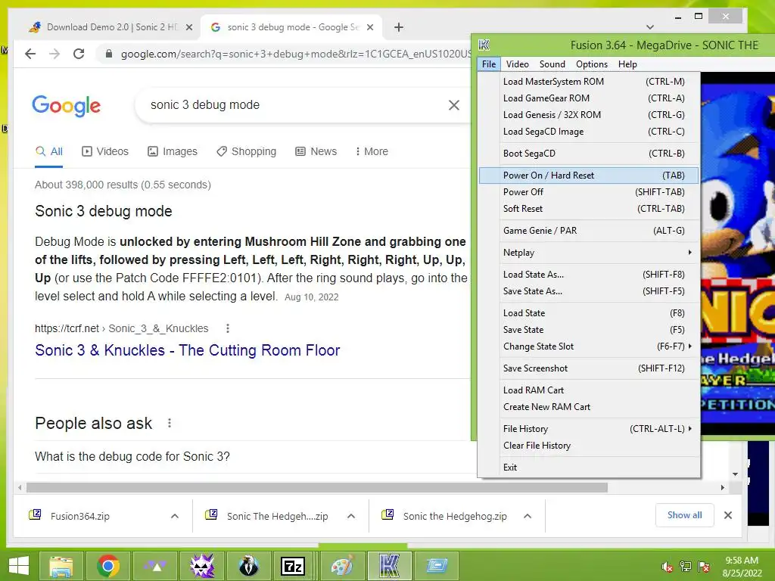Open the Sound menu in Fusion
This screenshot has width=775, height=581.
coord(552,64)
